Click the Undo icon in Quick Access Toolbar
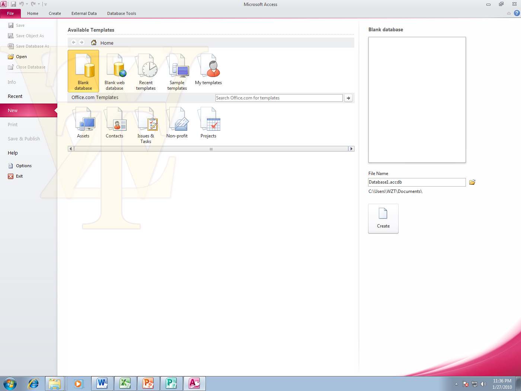 tap(21, 4)
